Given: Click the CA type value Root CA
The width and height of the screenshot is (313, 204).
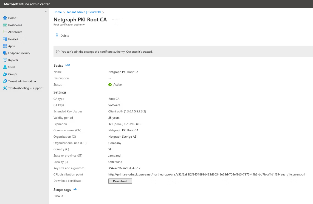Looking at the screenshot, I should tap(114, 99).
